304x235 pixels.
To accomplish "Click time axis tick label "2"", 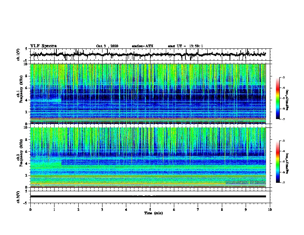I will point(78,210).
